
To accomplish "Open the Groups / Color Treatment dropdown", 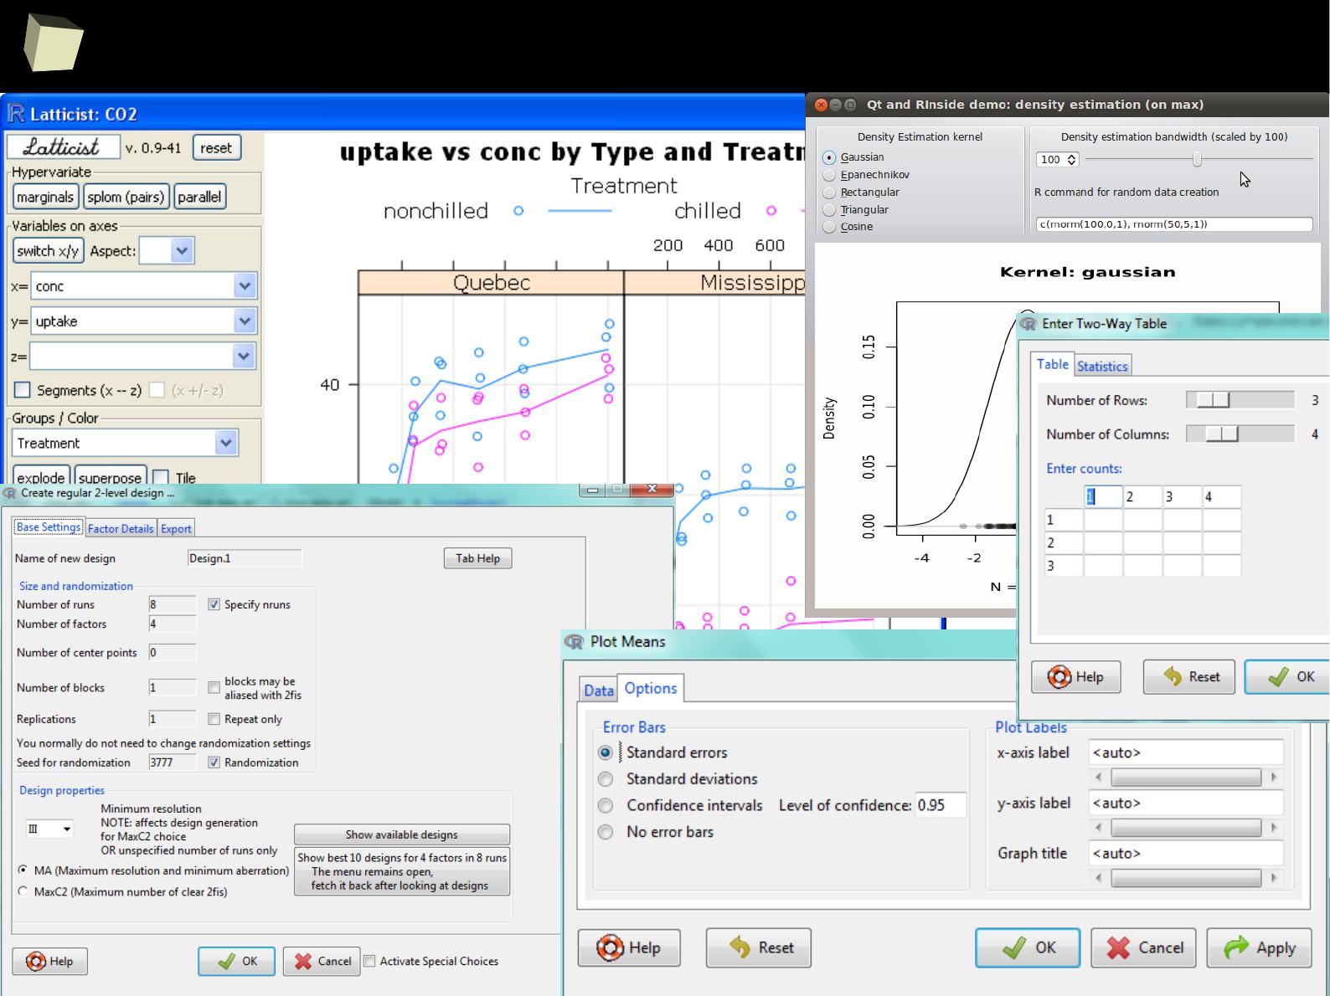I will [126, 443].
